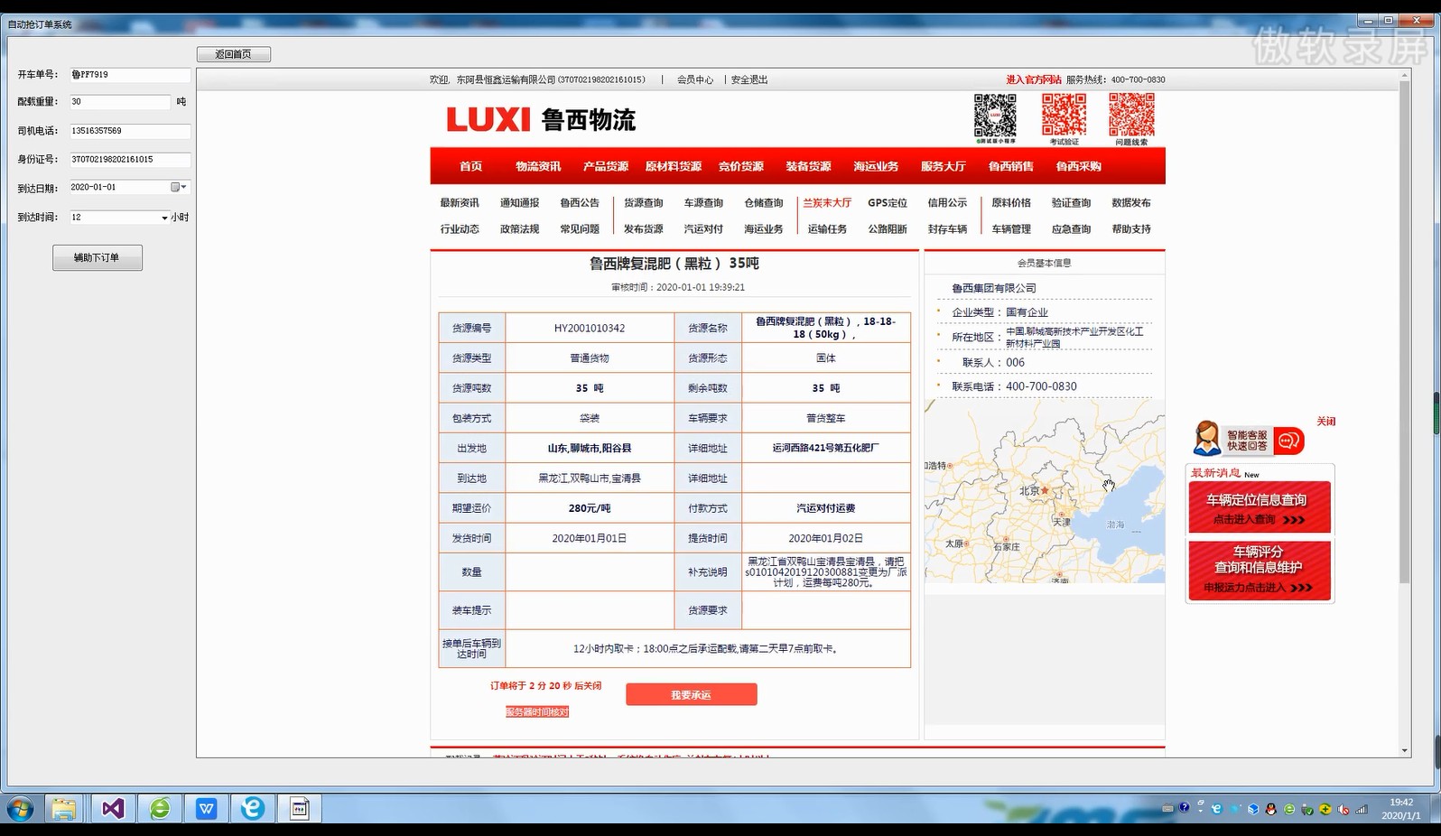Click the 身份证号 input field
This screenshot has width=1441, height=836.
130,160
